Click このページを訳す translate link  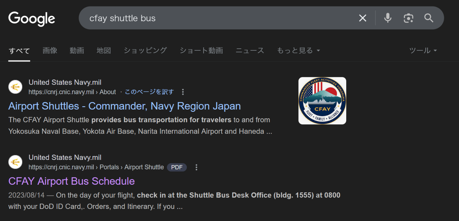click(x=149, y=92)
